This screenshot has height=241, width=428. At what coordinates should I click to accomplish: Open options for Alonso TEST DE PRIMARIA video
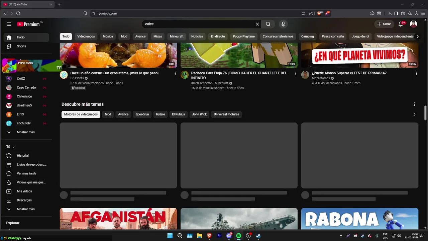pos(416,73)
